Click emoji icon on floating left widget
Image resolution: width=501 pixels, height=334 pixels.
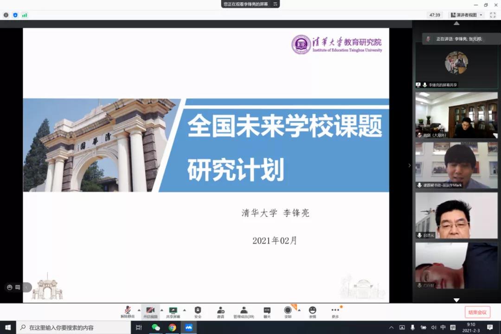pos(10,287)
